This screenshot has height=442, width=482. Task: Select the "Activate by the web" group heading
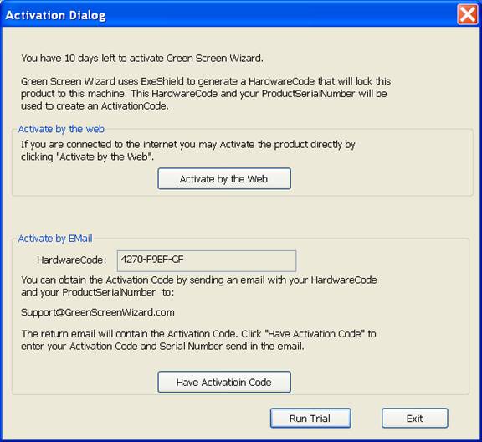point(61,129)
